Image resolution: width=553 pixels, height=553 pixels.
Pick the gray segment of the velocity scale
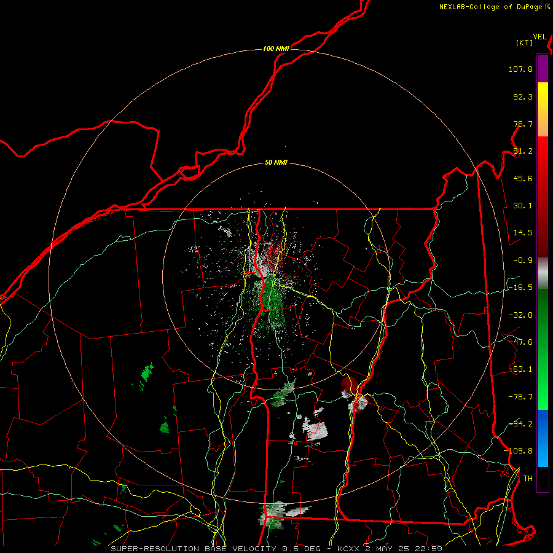pyautogui.click(x=543, y=273)
